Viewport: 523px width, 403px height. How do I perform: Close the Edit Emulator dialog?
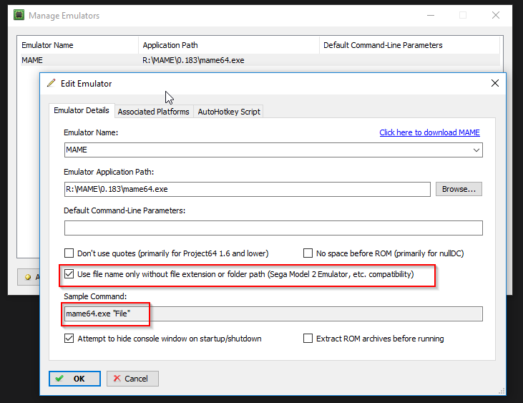495,83
